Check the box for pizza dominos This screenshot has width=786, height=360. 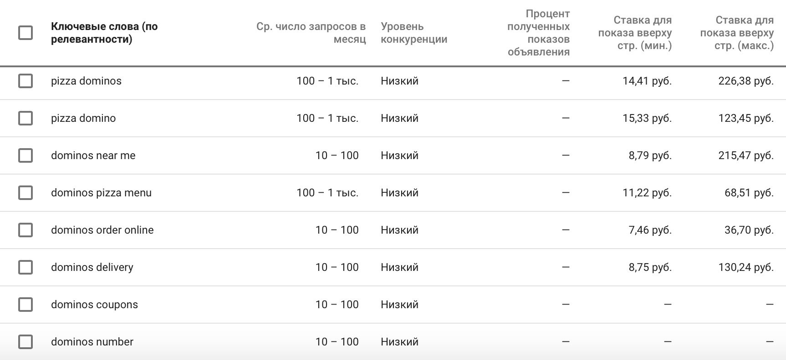coord(26,81)
